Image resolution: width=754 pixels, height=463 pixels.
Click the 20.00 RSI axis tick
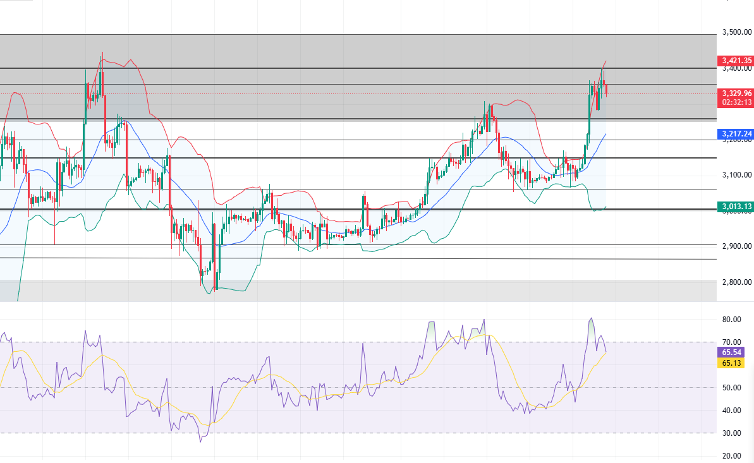click(732, 456)
